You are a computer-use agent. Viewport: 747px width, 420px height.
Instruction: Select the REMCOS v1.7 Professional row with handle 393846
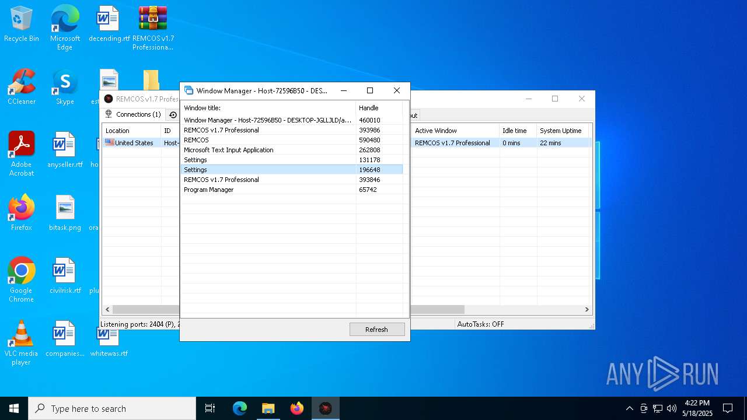coord(292,180)
